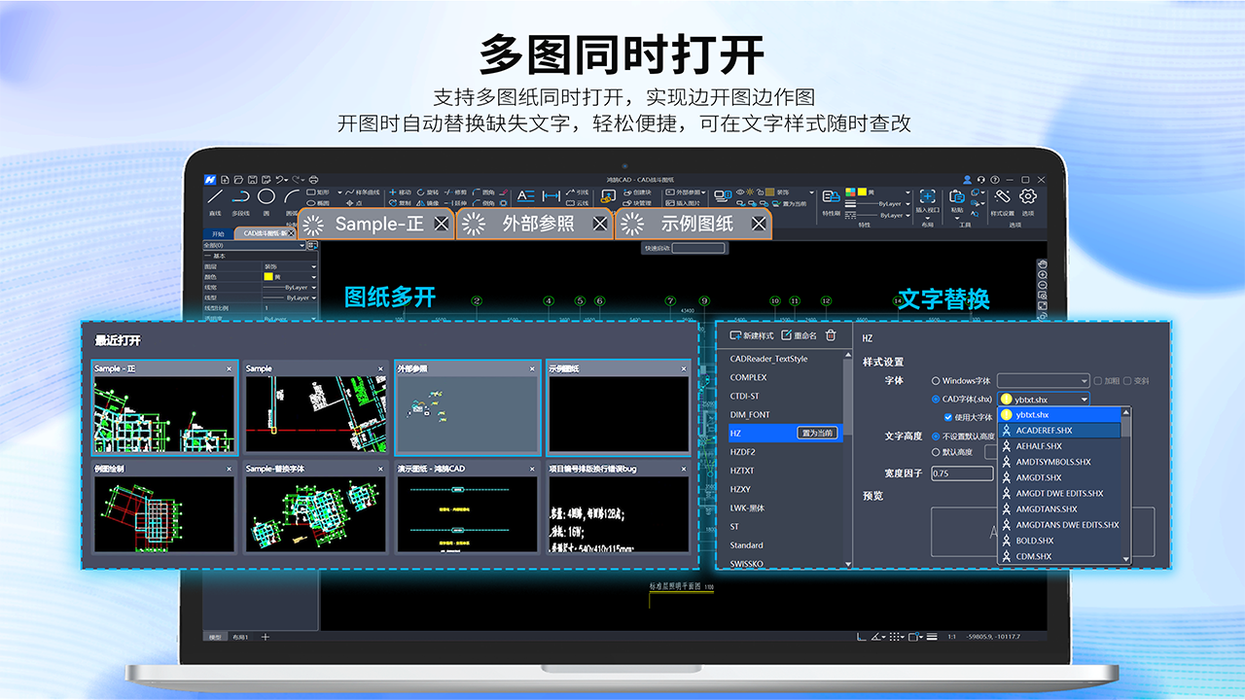Enable the 加粗 bold checkbox
Screen dimensions: 1245x700
tap(1098, 381)
